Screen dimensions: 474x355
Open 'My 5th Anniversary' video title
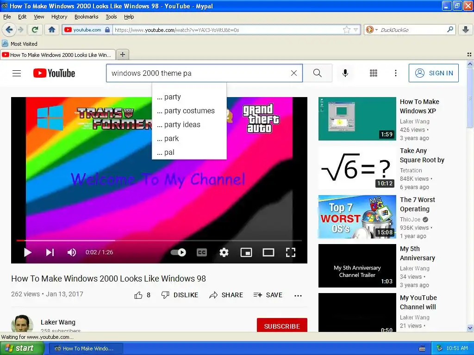418,253
